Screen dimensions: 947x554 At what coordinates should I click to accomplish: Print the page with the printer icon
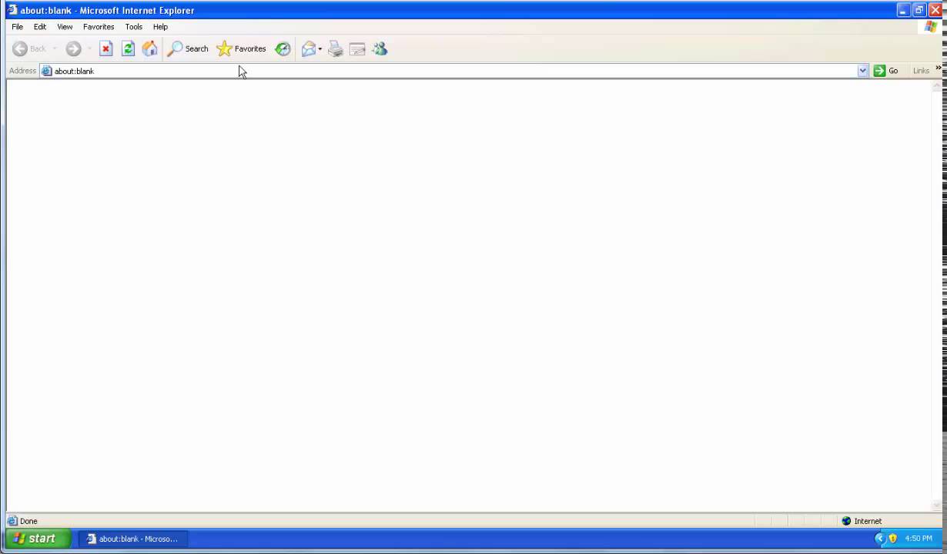click(335, 48)
